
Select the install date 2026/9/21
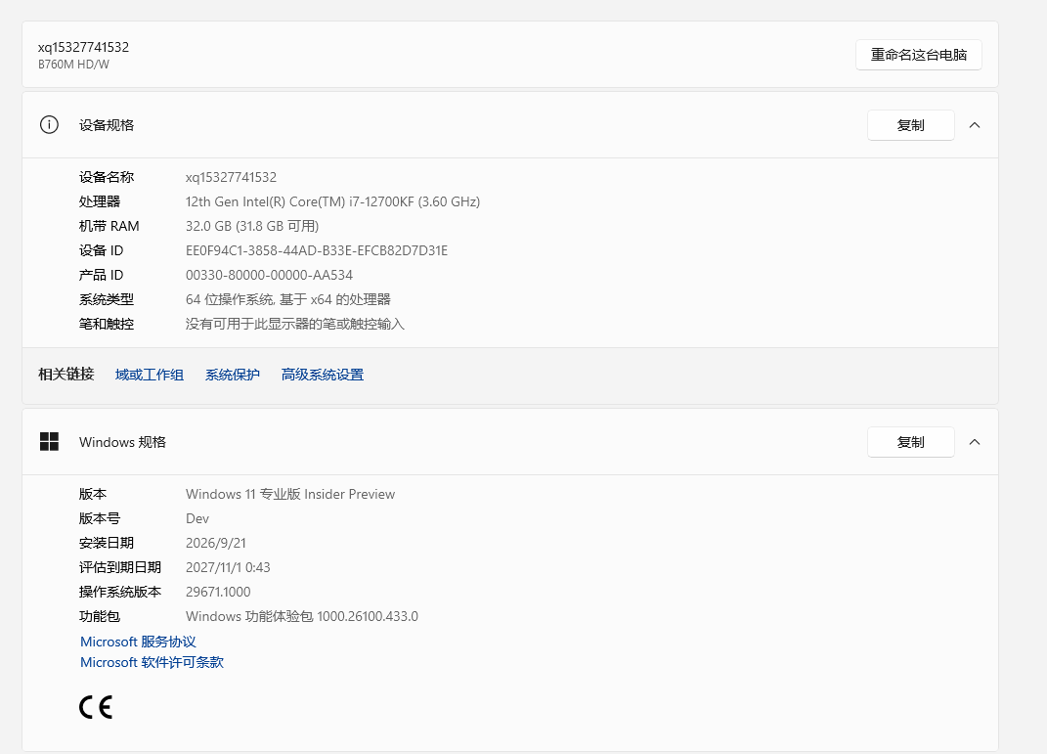point(216,543)
